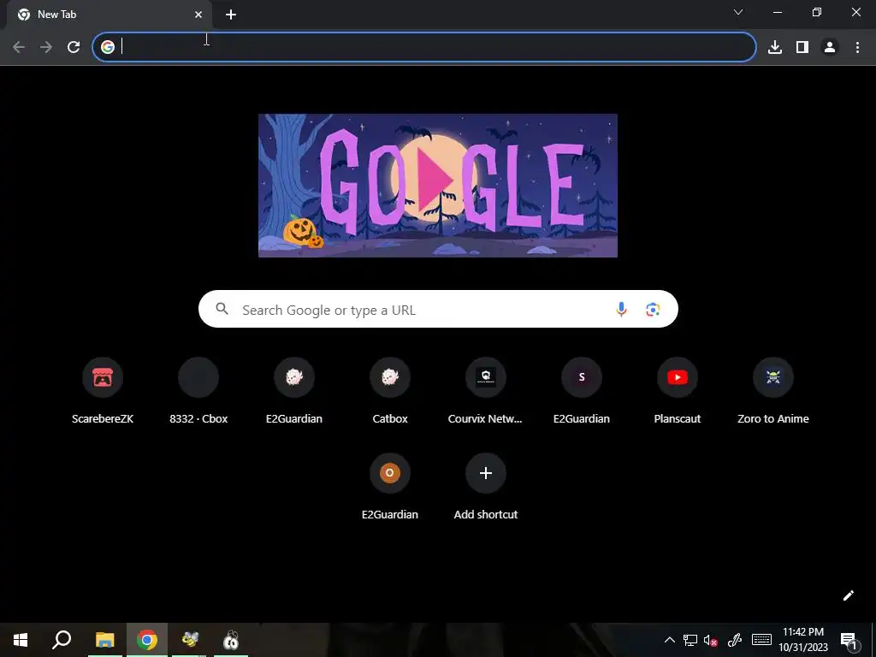Click the Add shortcut button

click(486, 487)
